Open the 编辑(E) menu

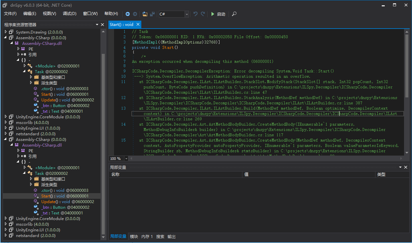click(x=30, y=14)
